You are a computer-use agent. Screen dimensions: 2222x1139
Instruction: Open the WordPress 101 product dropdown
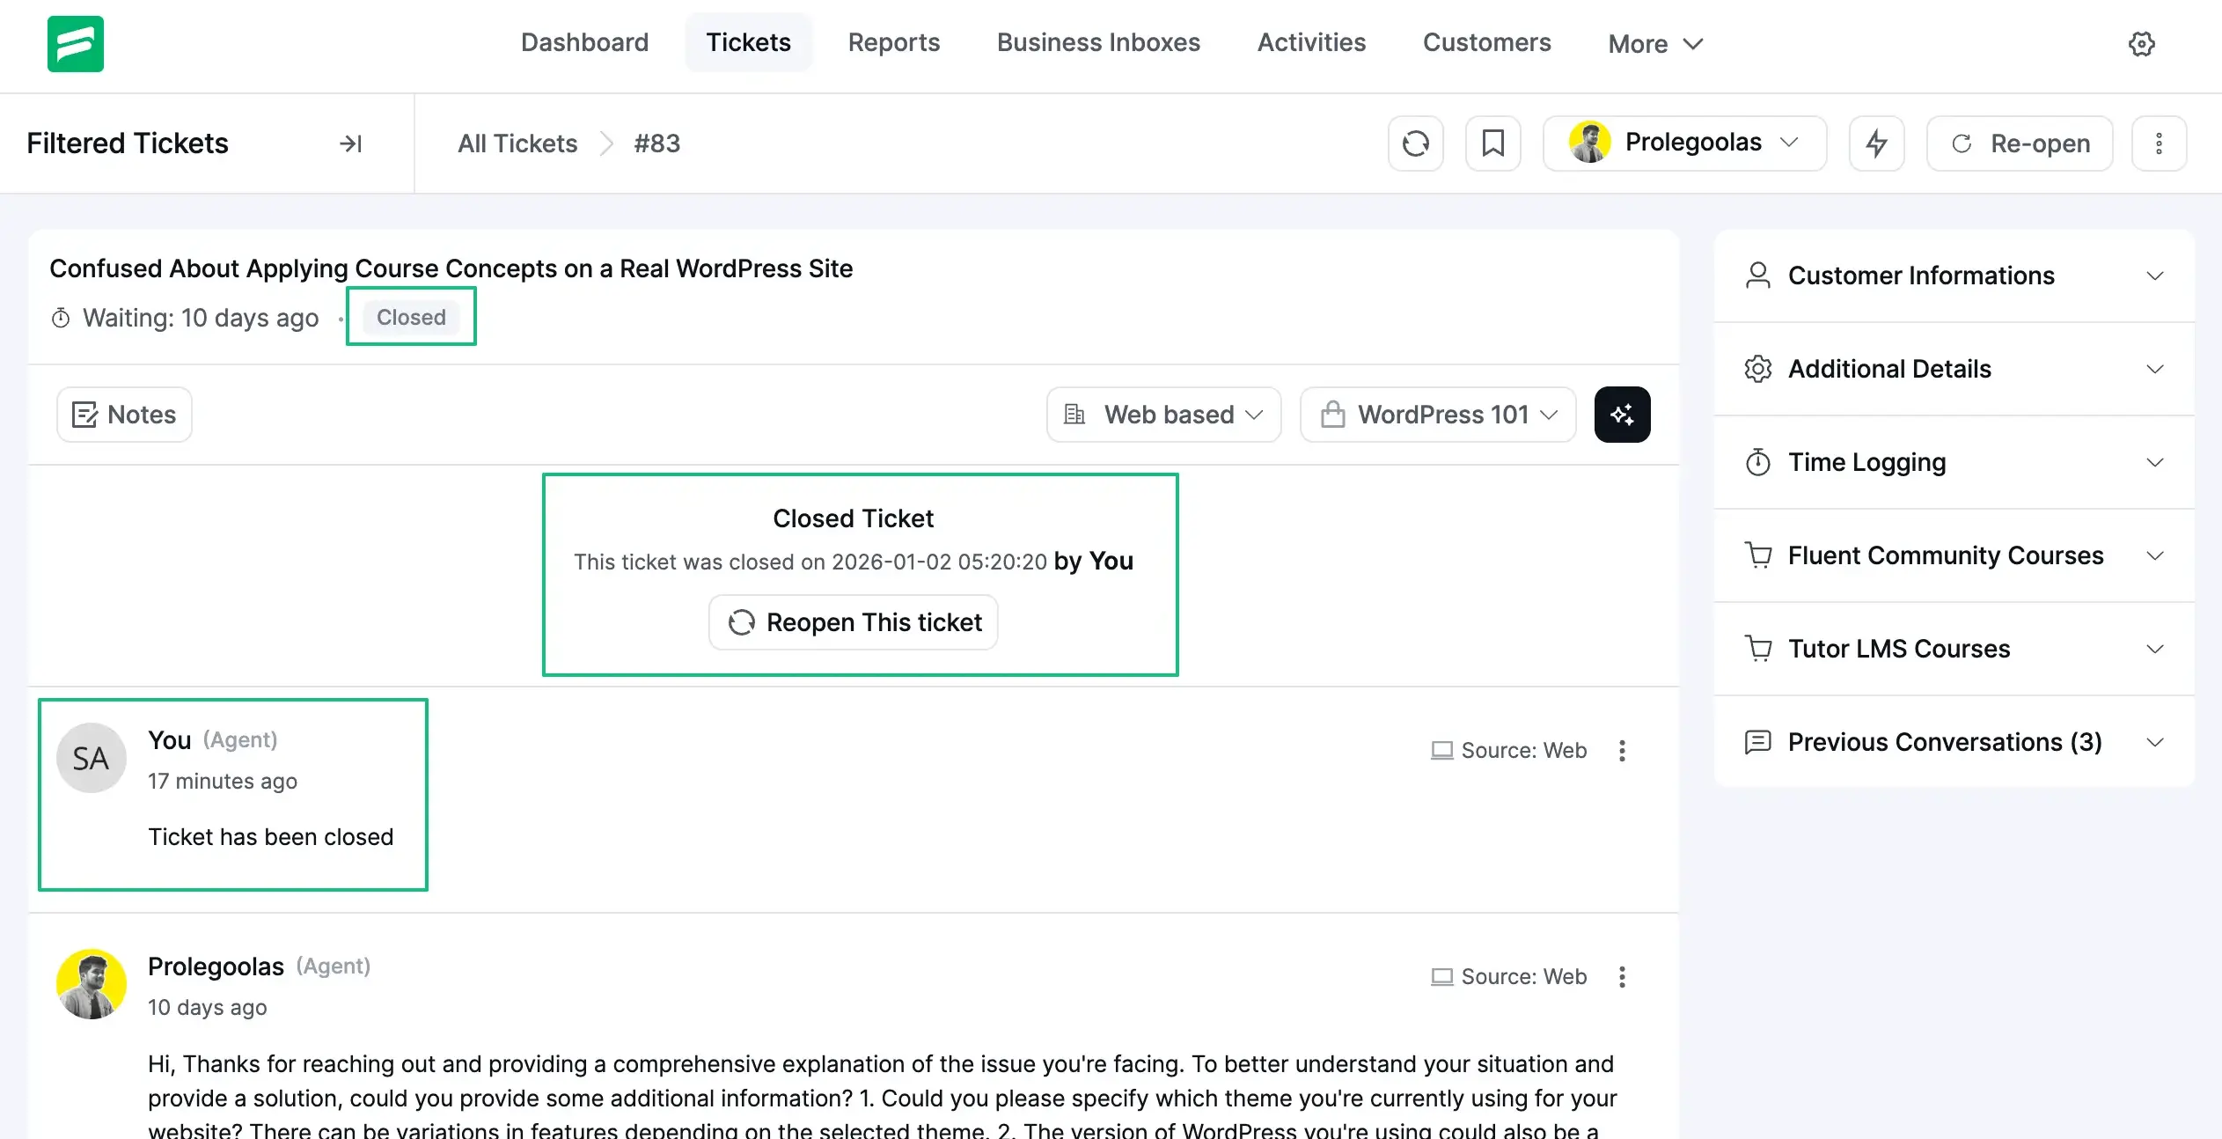click(x=1438, y=414)
